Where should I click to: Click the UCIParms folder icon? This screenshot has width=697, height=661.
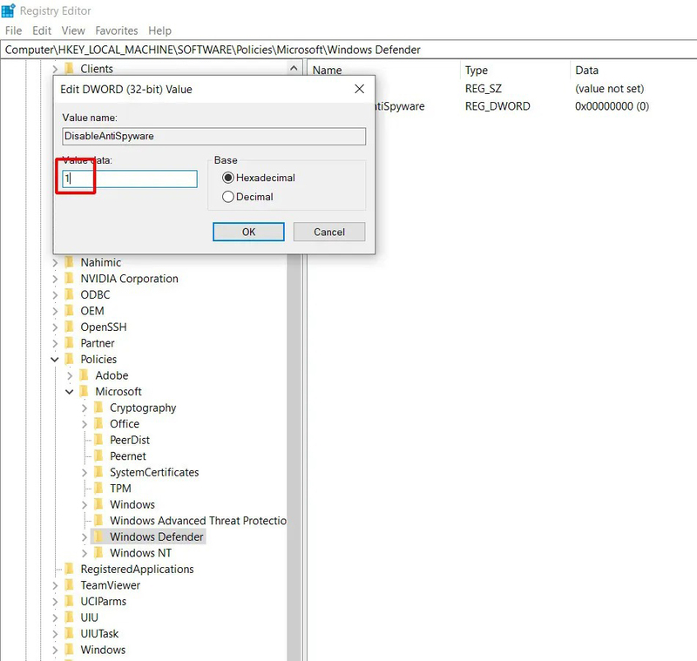70,601
